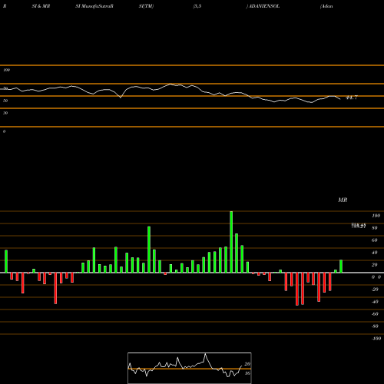Click the -100 axis label on MR panel
Screen dimensions: 384x384
pyautogui.click(x=376, y=339)
